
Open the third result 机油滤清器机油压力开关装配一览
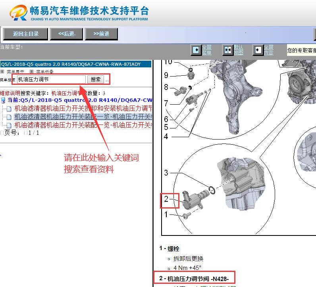pos(83,125)
